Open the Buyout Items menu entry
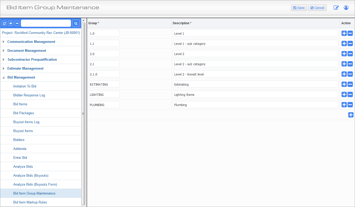This screenshot has height=207, width=355. pyautogui.click(x=23, y=131)
